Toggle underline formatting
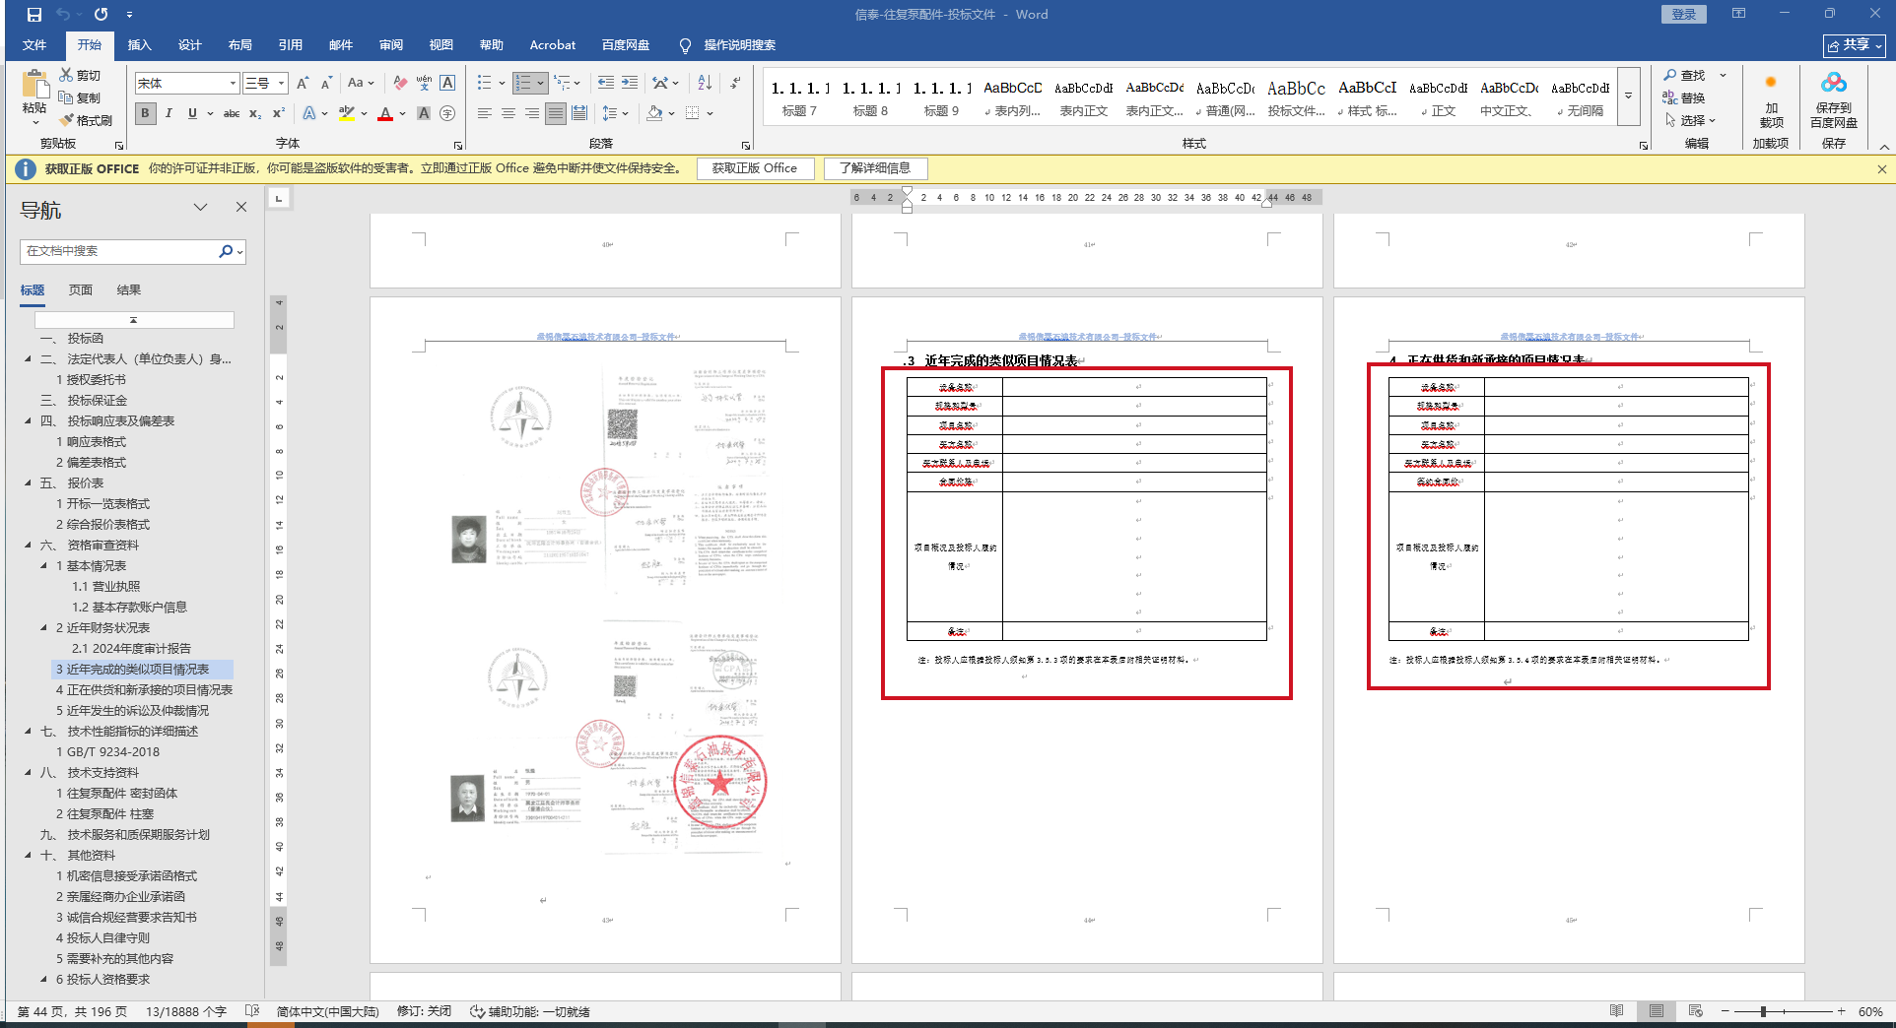 coord(192,114)
